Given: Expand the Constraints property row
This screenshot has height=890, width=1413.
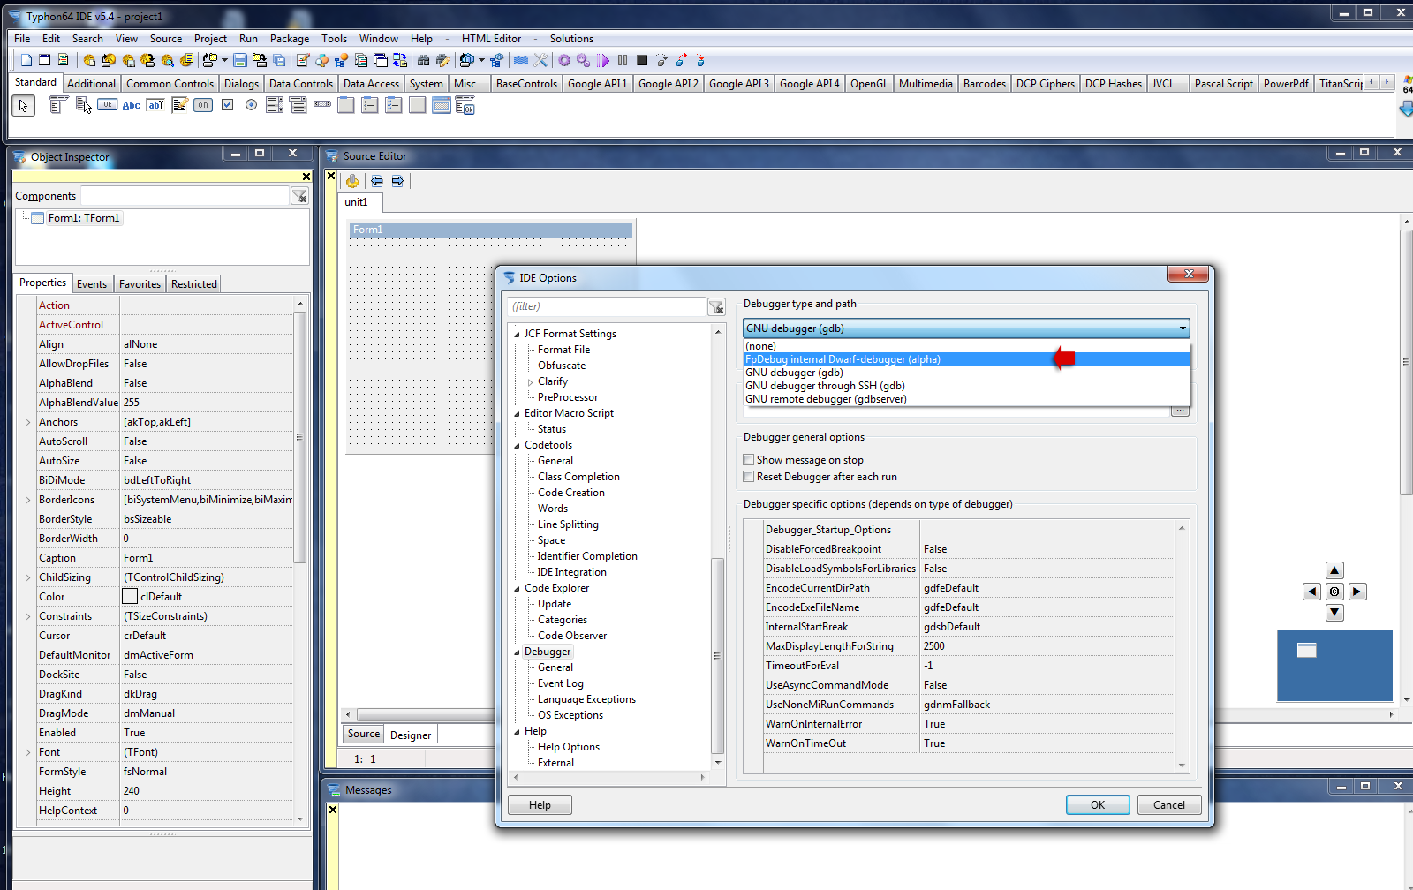Looking at the screenshot, I should click(27, 616).
